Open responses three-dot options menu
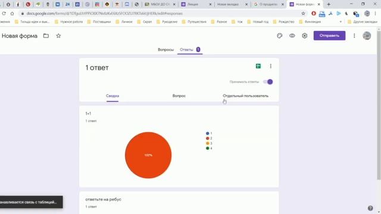 tap(271, 66)
